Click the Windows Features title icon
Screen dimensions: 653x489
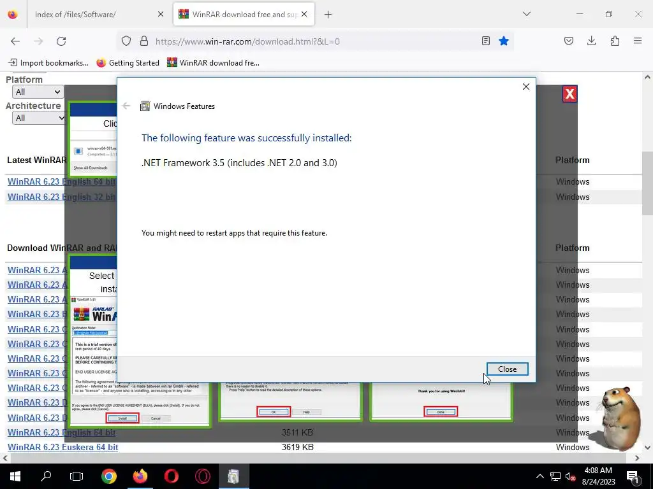pos(145,106)
